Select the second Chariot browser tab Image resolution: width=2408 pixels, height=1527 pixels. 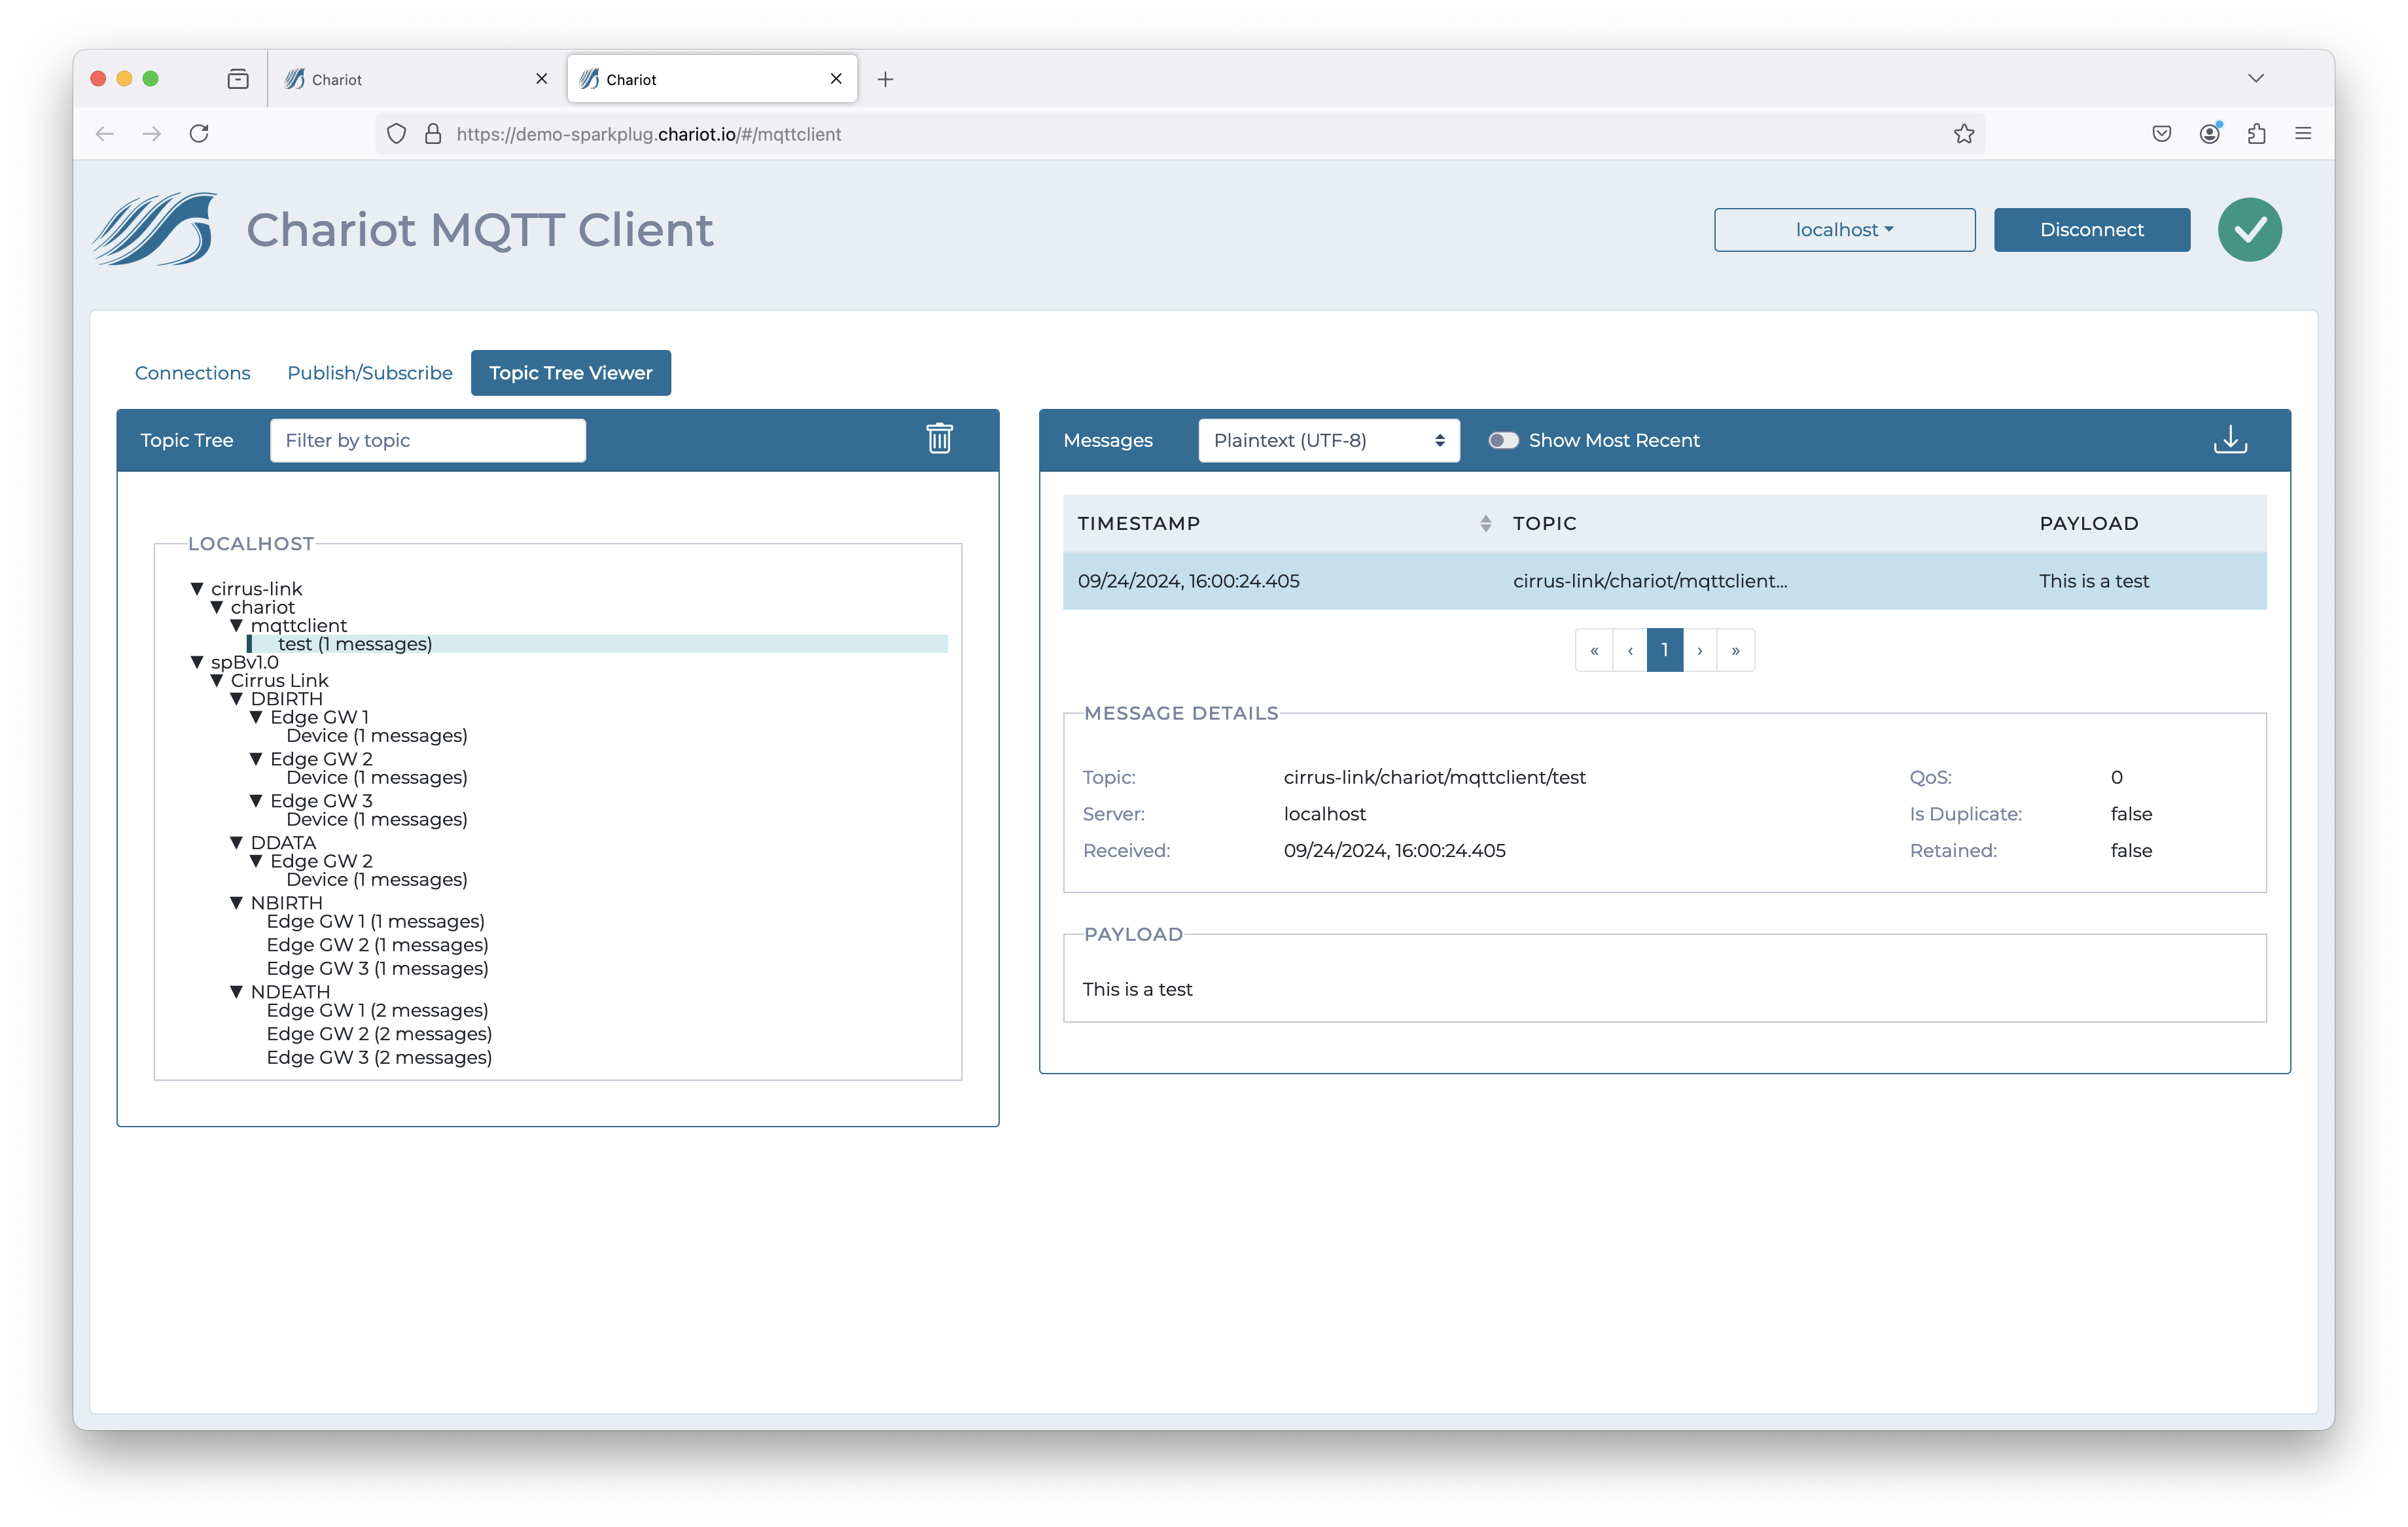712,79
